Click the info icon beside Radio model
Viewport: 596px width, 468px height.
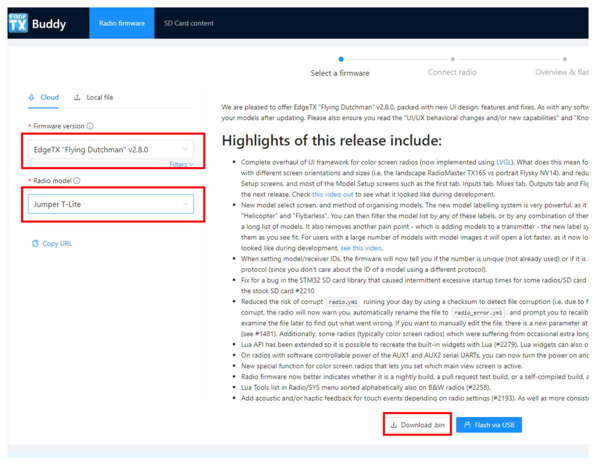(x=77, y=180)
